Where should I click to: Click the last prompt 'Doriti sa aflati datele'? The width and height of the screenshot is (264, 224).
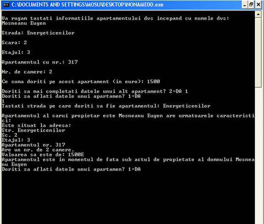(71, 169)
